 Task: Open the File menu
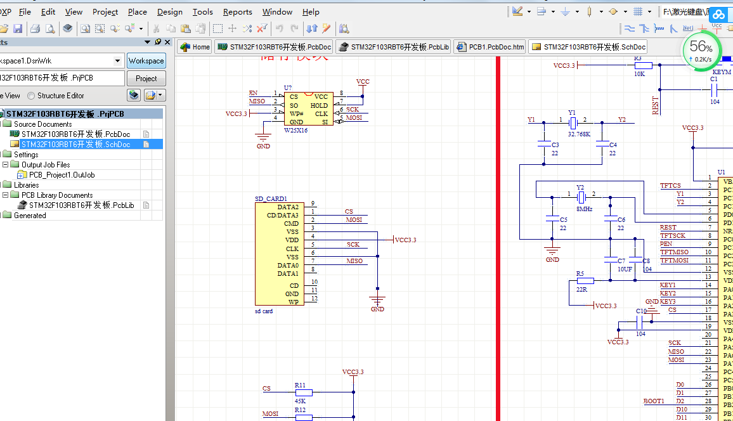pyautogui.click(x=25, y=11)
